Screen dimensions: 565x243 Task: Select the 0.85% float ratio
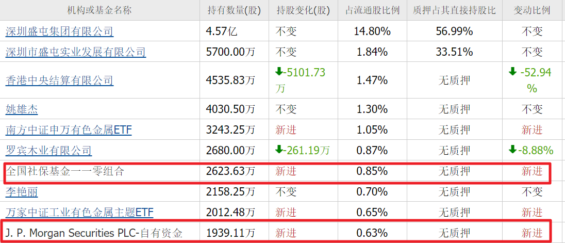click(372, 171)
